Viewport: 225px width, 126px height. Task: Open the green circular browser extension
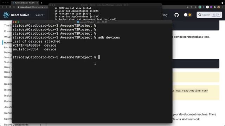200,7
